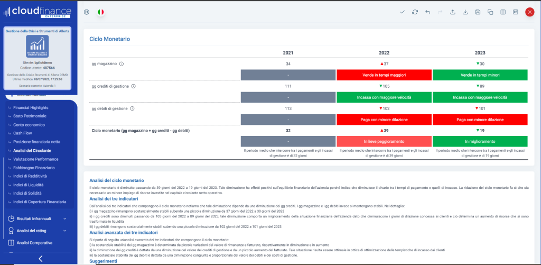Open Posizione finanziaria netta in sidebar
The height and width of the screenshot is (265, 541).
(x=37, y=142)
